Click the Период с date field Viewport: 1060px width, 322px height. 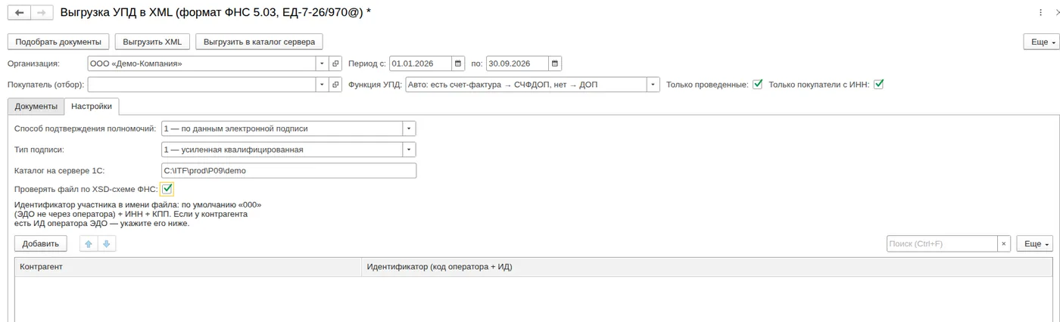[x=420, y=63]
